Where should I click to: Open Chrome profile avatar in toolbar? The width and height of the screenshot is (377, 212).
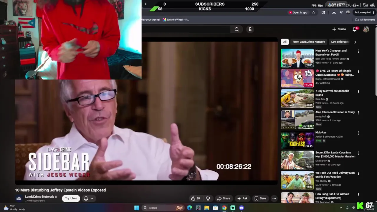[348, 12]
